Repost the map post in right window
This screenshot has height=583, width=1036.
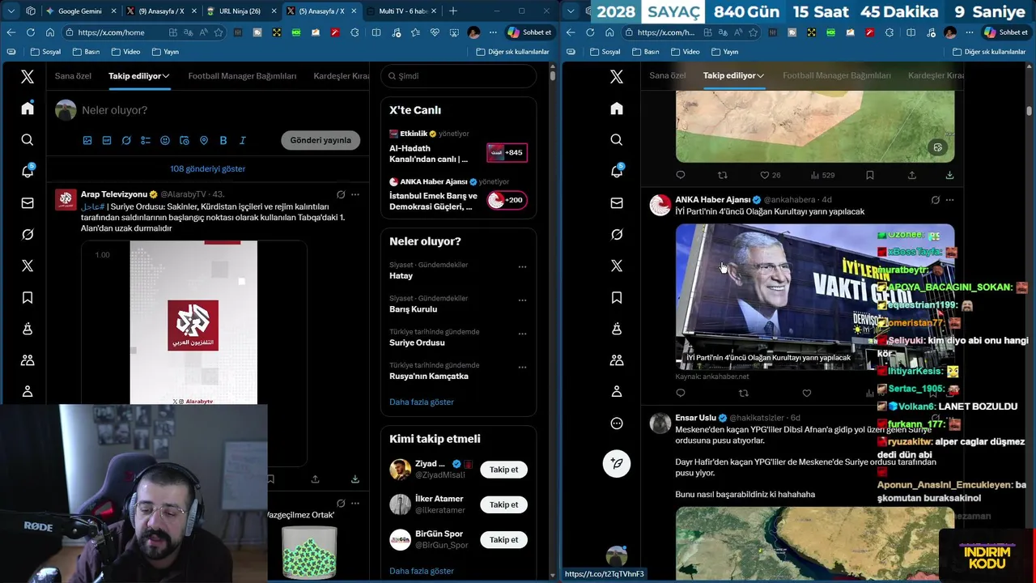[x=722, y=175]
